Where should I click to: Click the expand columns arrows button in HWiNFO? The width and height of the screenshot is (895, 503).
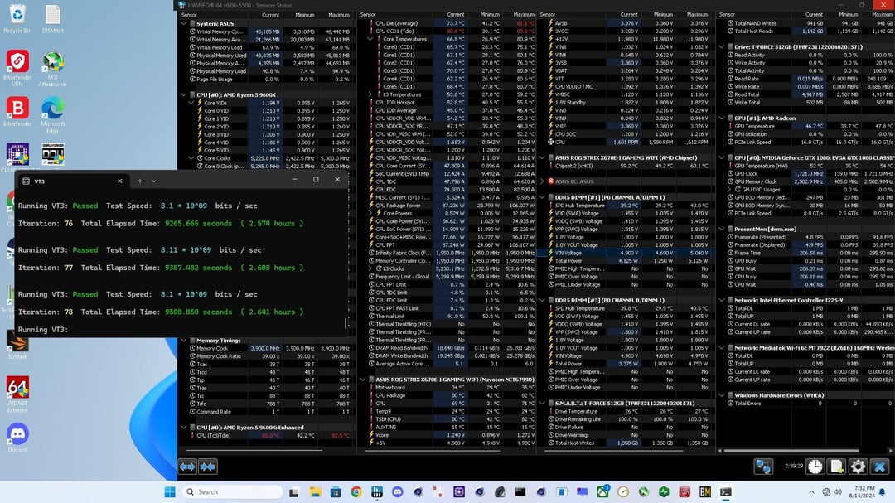187,467
